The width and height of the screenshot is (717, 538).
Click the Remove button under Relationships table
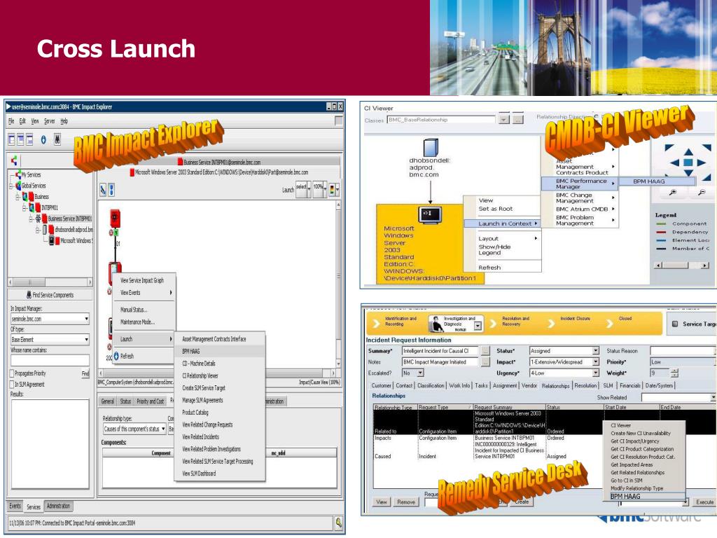coord(406,502)
